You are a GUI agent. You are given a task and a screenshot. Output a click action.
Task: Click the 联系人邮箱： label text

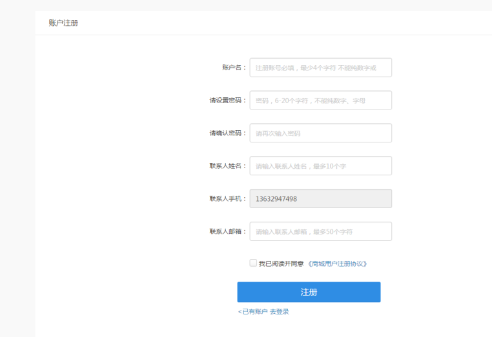(x=227, y=232)
